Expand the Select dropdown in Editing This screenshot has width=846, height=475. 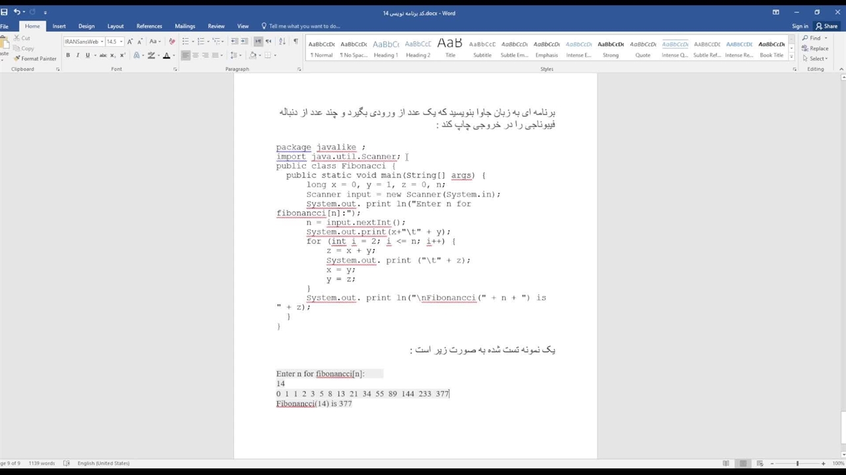coord(817,59)
